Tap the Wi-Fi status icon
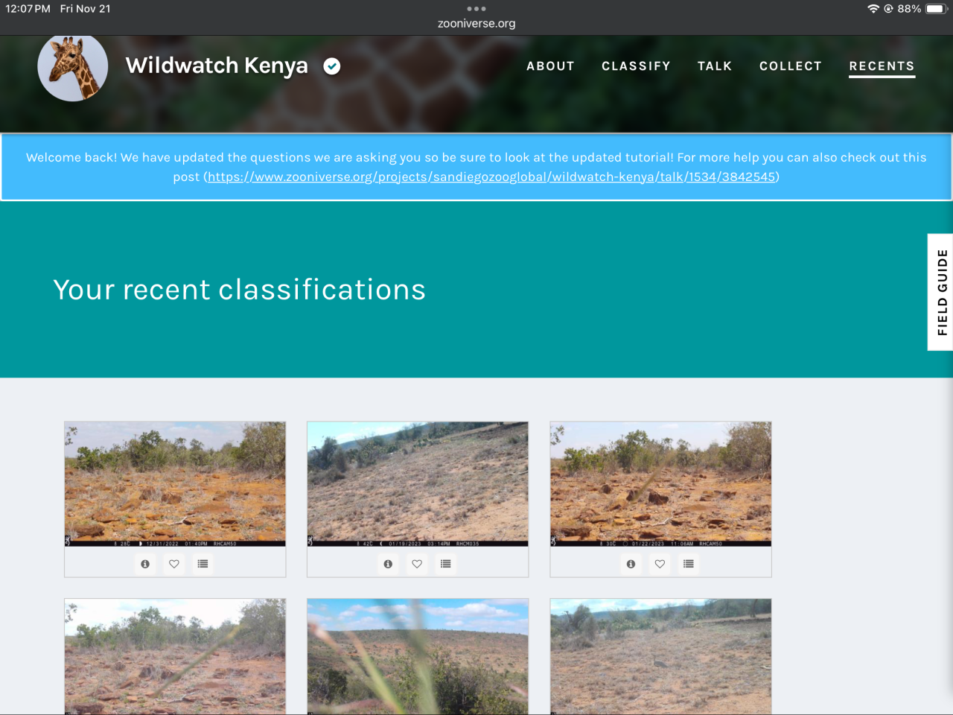This screenshot has height=715, width=953. pyautogui.click(x=873, y=9)
